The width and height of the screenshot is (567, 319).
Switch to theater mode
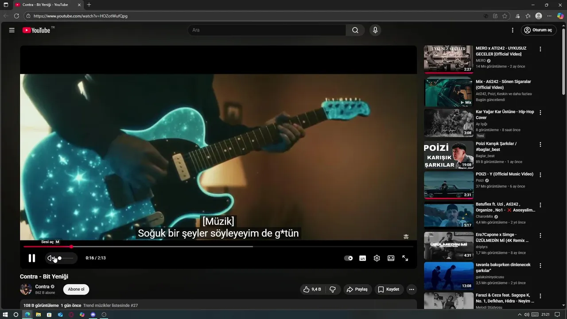(x=391, y=258)
